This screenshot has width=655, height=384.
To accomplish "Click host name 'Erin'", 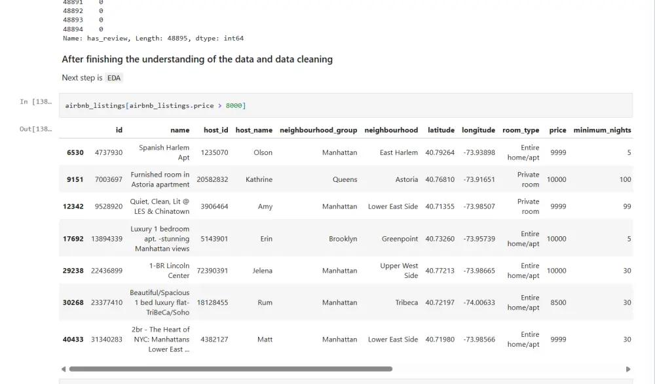I will pyautogui.click(x=266, y=239).
